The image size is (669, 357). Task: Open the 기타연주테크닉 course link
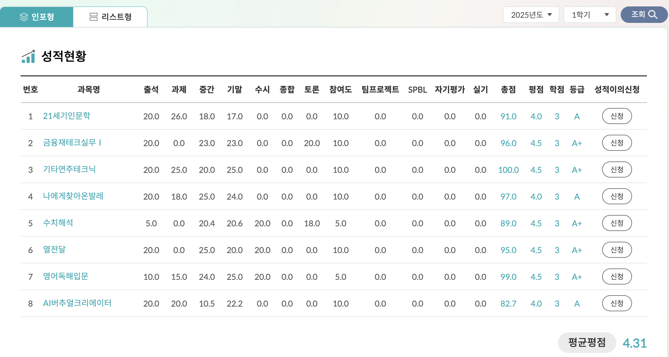click(x=69, y=170)
